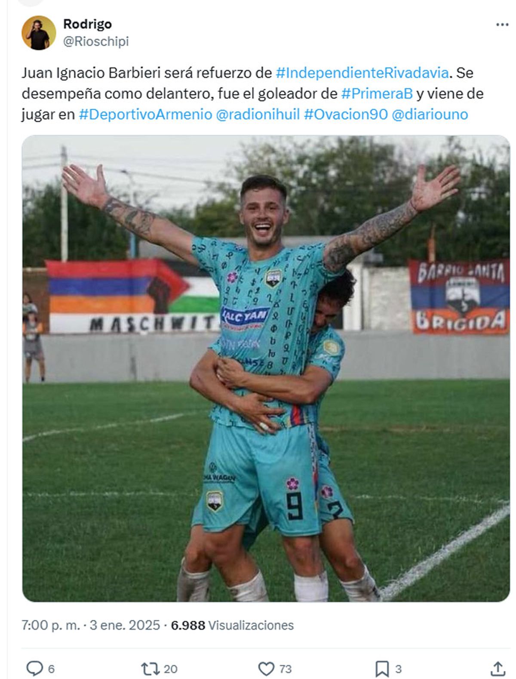Click the @Rioschipi handle
Image resolution: width=516 pixels, height=679 pixels.
96,41
